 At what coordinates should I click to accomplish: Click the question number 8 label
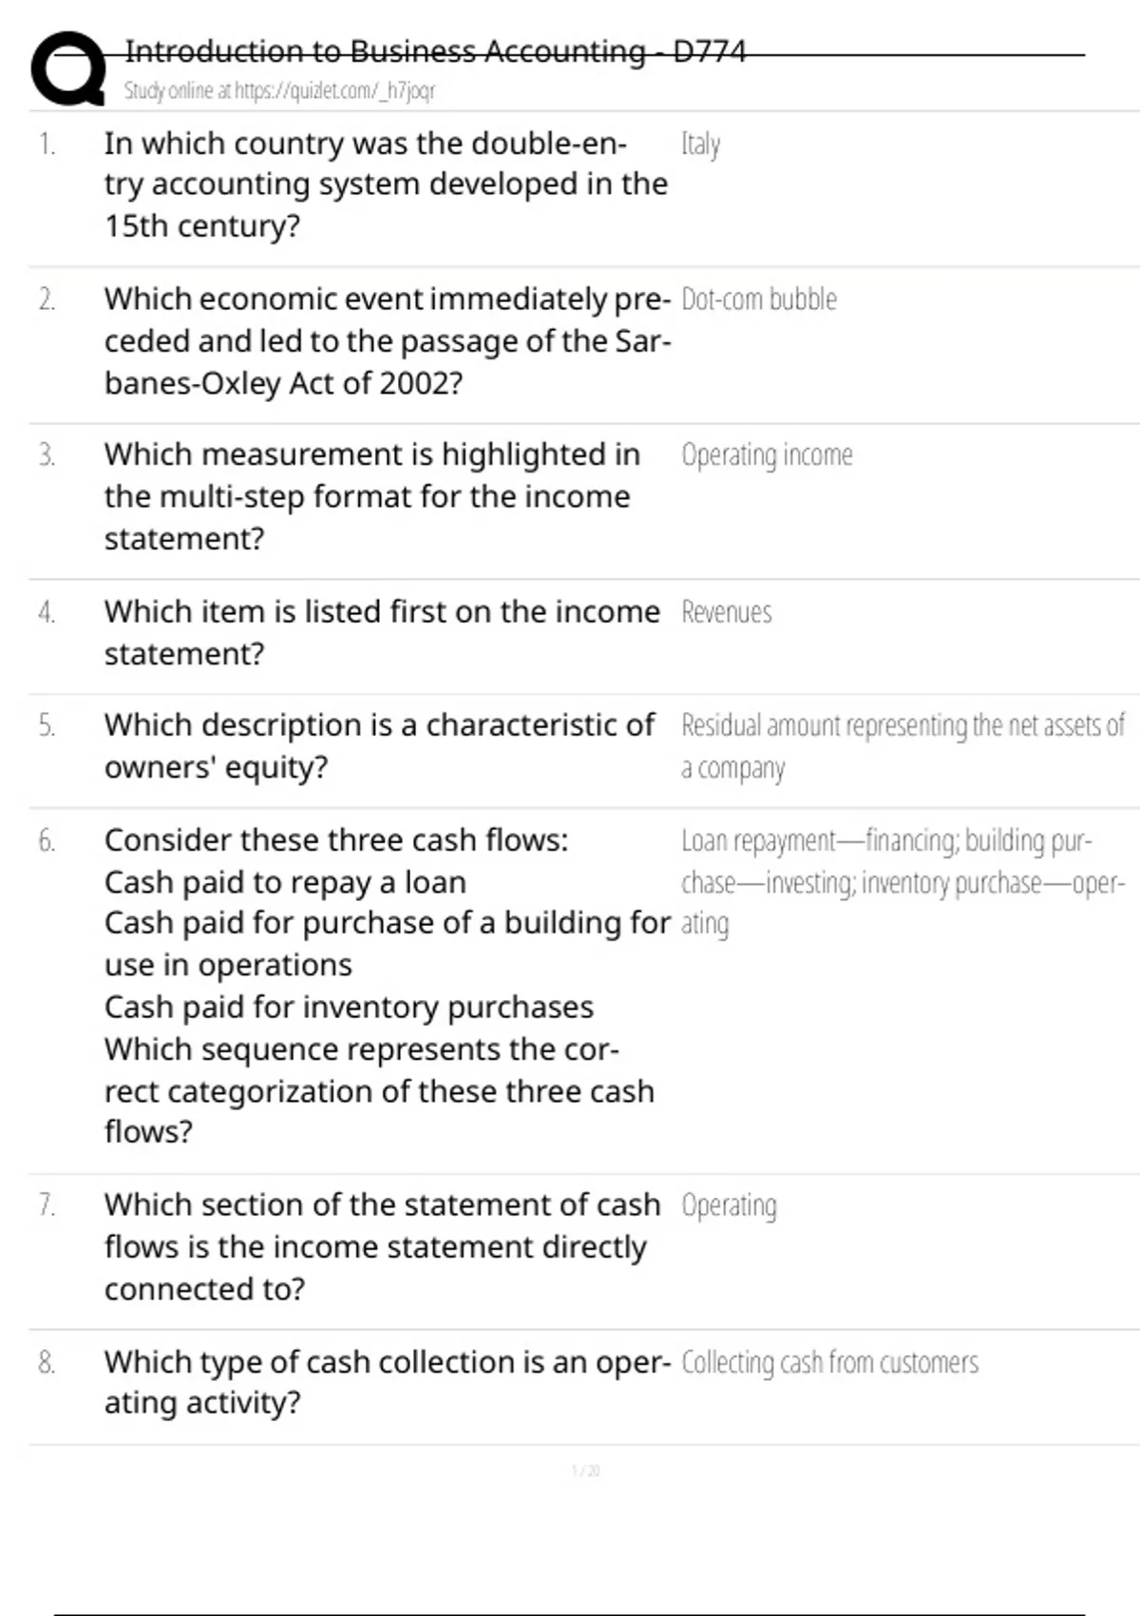(x=47, y=1363)
